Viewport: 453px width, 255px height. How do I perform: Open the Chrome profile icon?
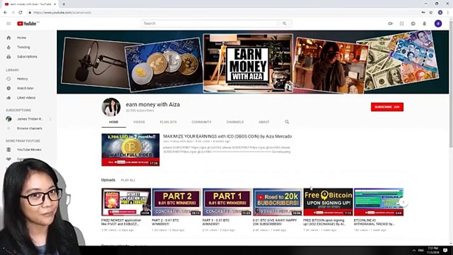click(x=440, y=12)
